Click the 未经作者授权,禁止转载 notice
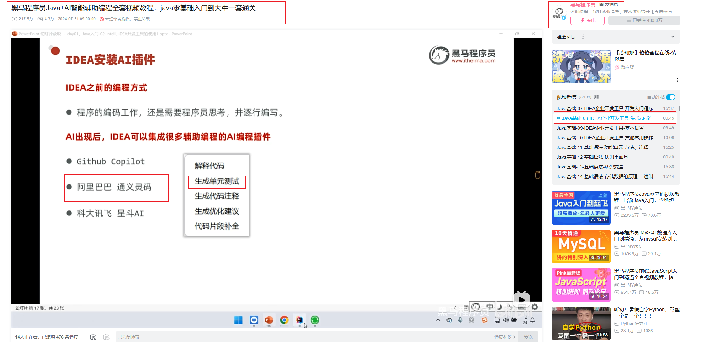 tap(125, 19)
